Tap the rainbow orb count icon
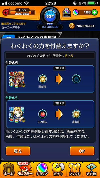 75,12
